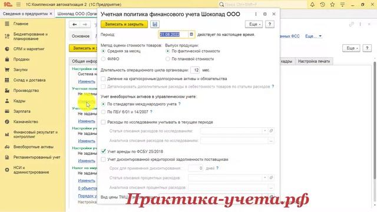Click Записать и закрыть in dialog

[x=124, y=24]
